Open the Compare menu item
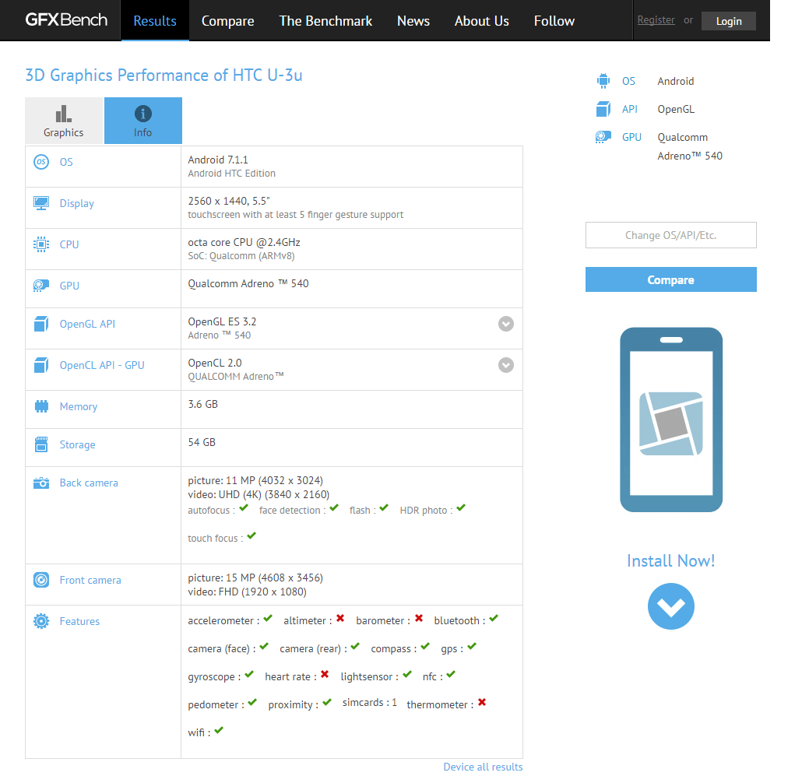802x776 pixels. click(x=227, y=21)
